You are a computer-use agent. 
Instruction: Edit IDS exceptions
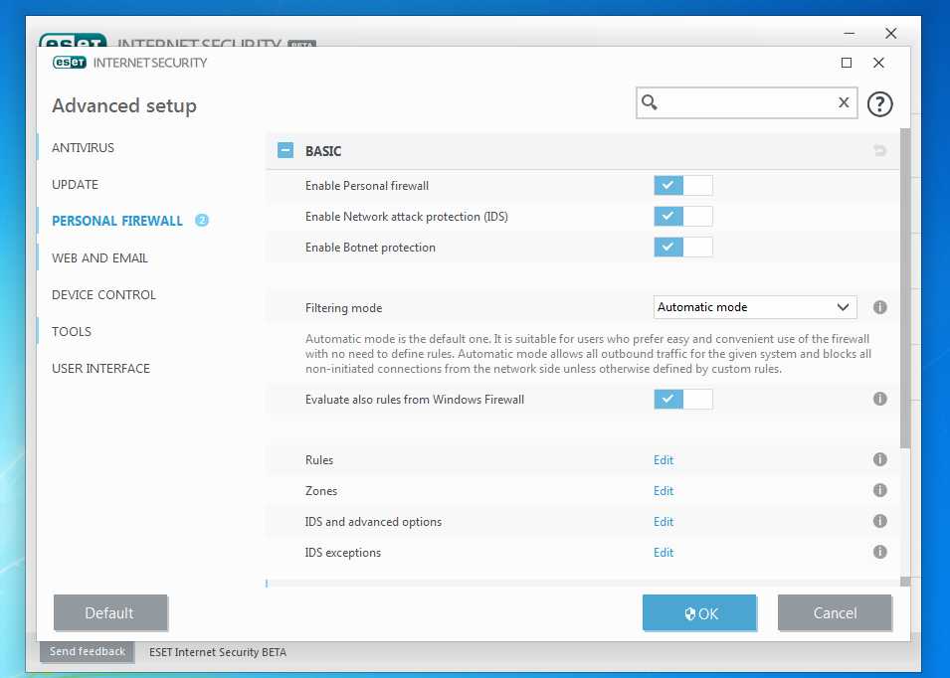664,553
